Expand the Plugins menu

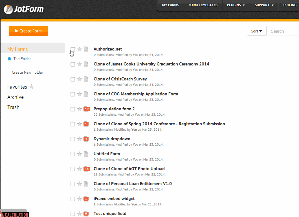236,5
